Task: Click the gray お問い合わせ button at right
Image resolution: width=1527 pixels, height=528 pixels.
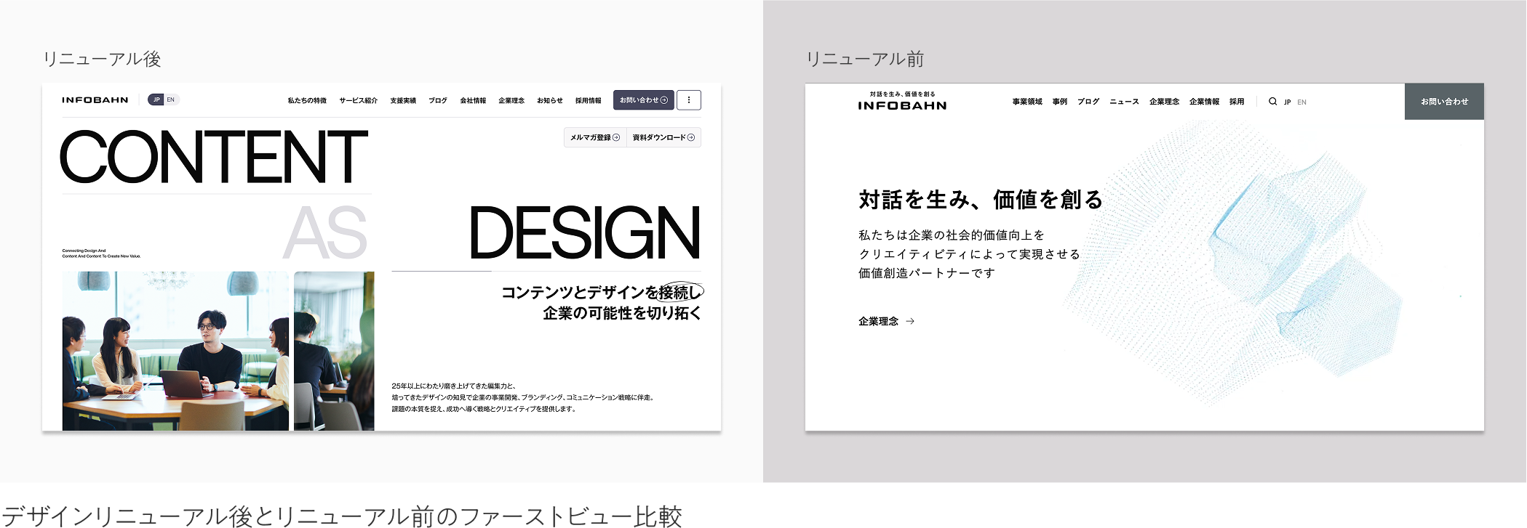Action: [1444, 102]
